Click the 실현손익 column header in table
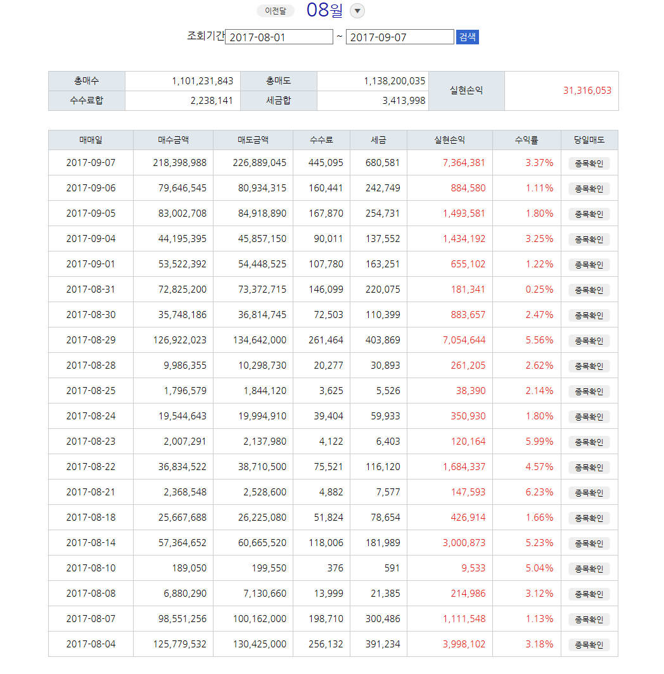 click(449, 140)
